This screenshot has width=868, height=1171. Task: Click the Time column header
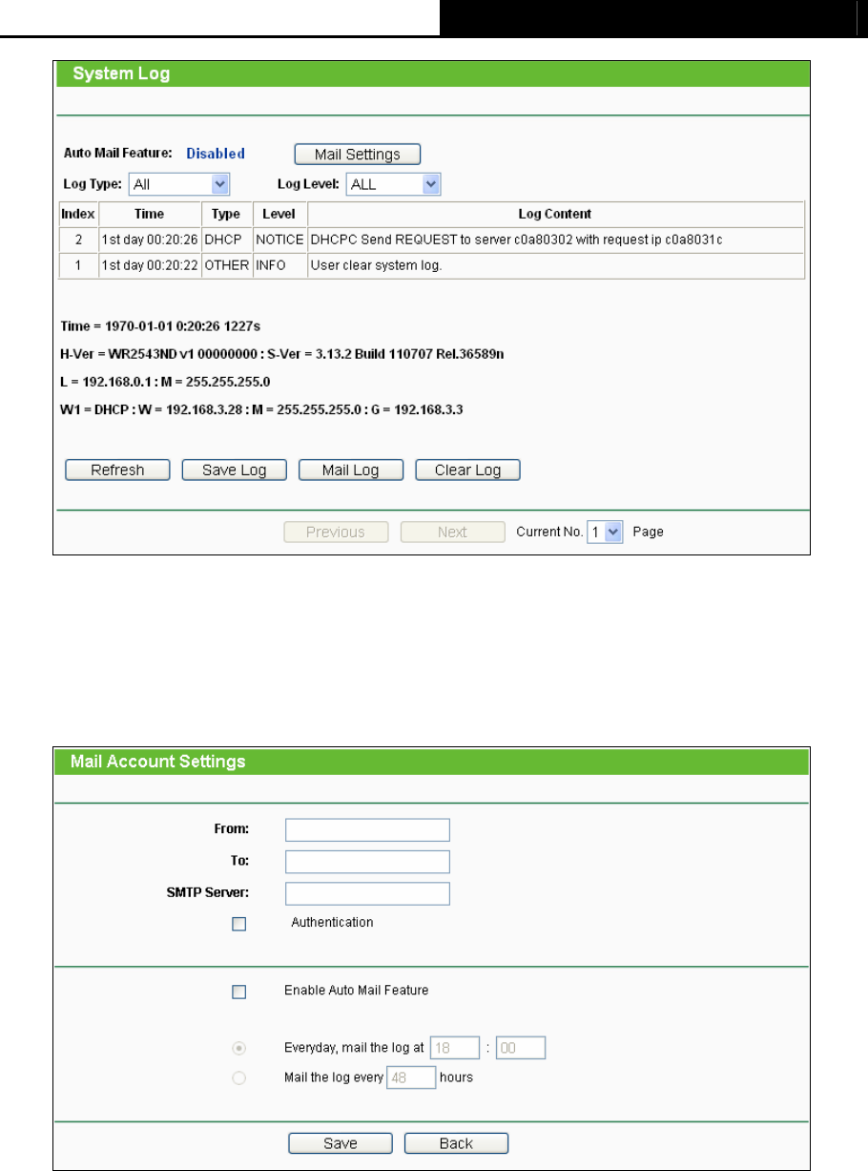[150, 214]
